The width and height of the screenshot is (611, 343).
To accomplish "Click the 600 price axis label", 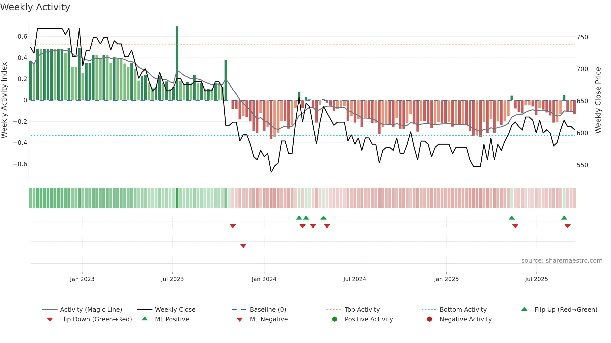I will coord(582,133).
